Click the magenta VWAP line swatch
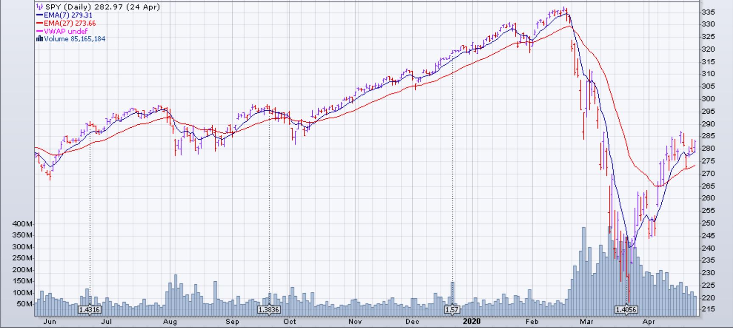 (x=39, y=31)
